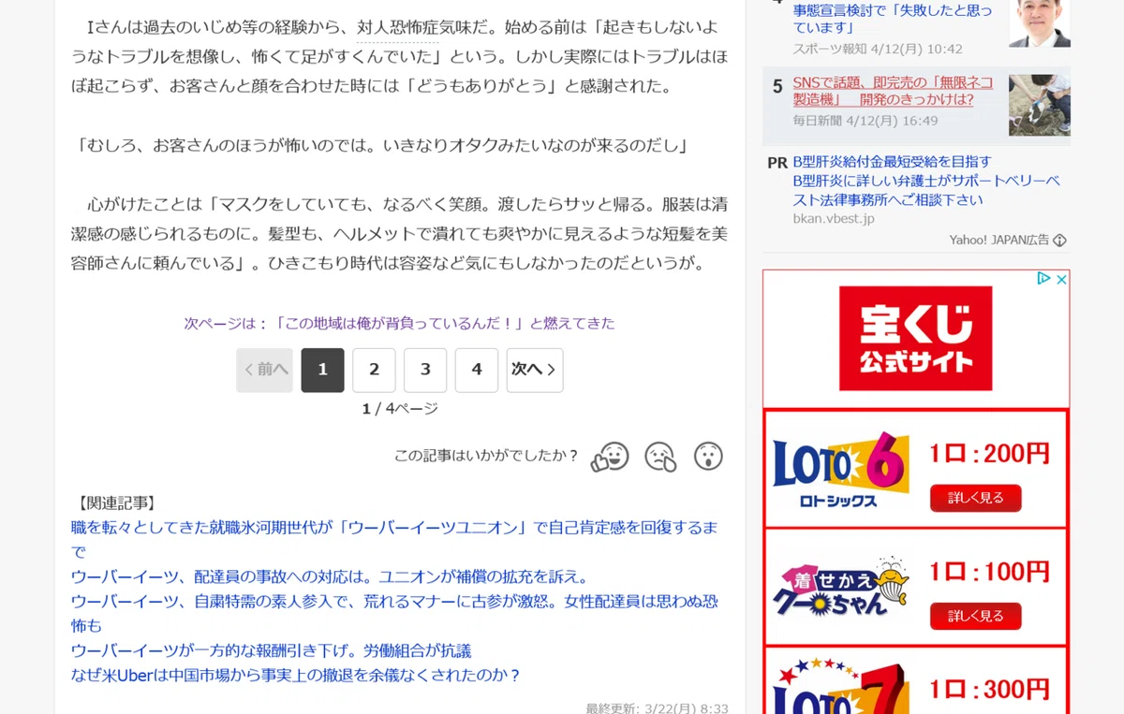
Task: Click the 着せかえクーちゃん logo
Action: coord(841,588)
